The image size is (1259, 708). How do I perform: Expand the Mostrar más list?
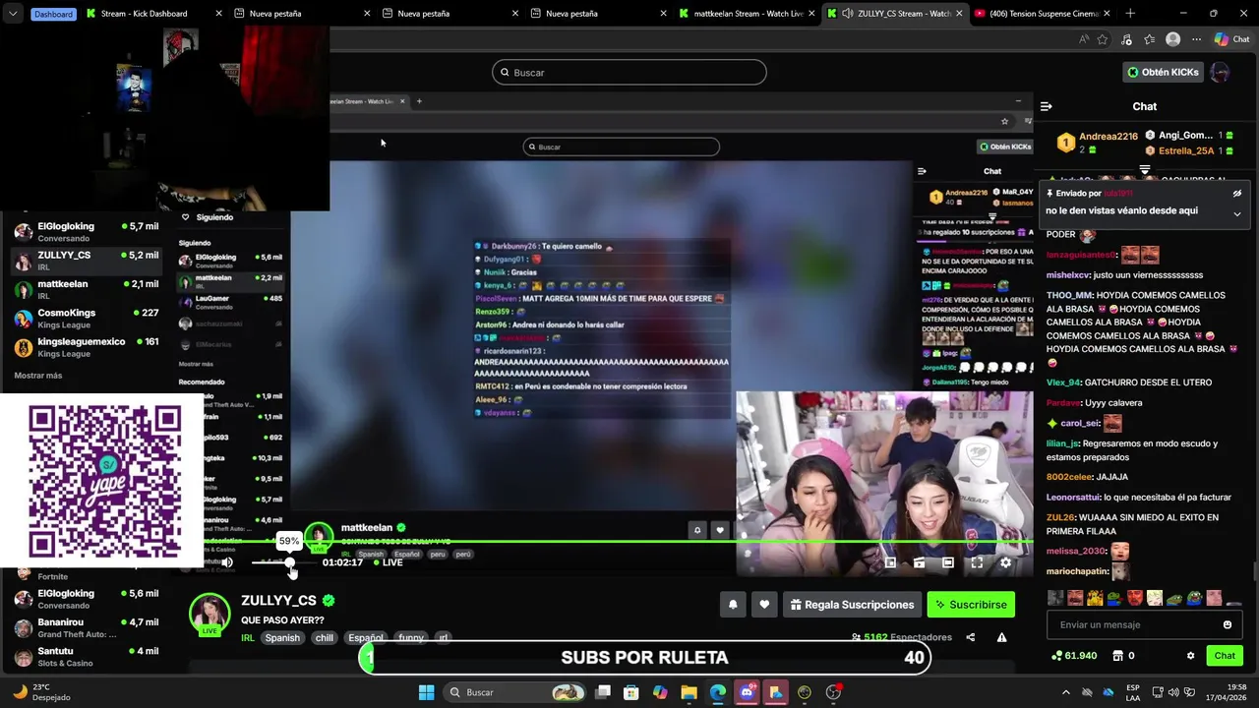pos(38,376)
